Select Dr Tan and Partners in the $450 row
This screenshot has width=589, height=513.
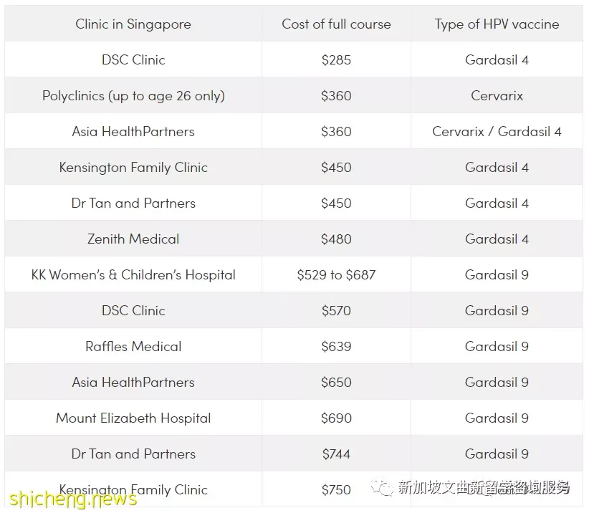click(133, 203)
